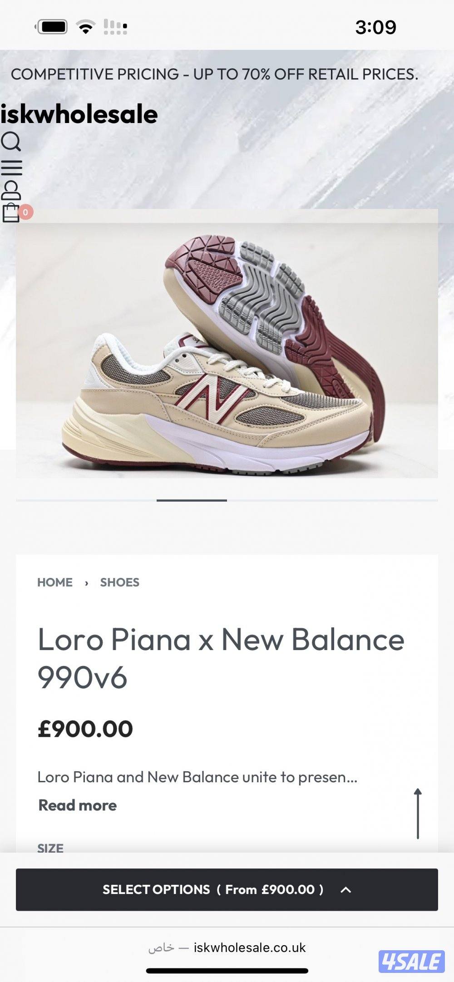The width and height of the screenshot is (454, 982).
Task: Tap the Wi-Fi status icon
Action: click(86, 27)
